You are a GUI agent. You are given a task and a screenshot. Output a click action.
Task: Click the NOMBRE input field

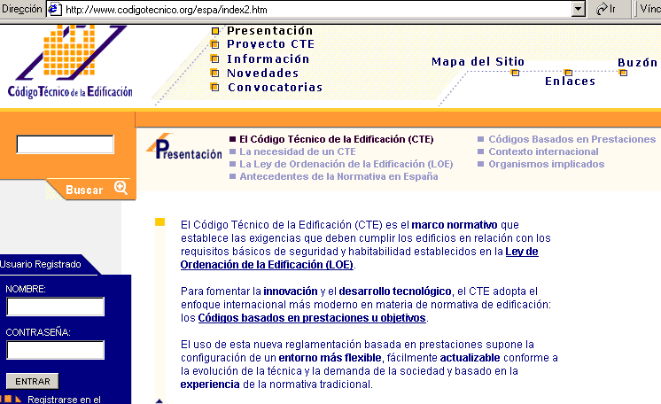55,307
